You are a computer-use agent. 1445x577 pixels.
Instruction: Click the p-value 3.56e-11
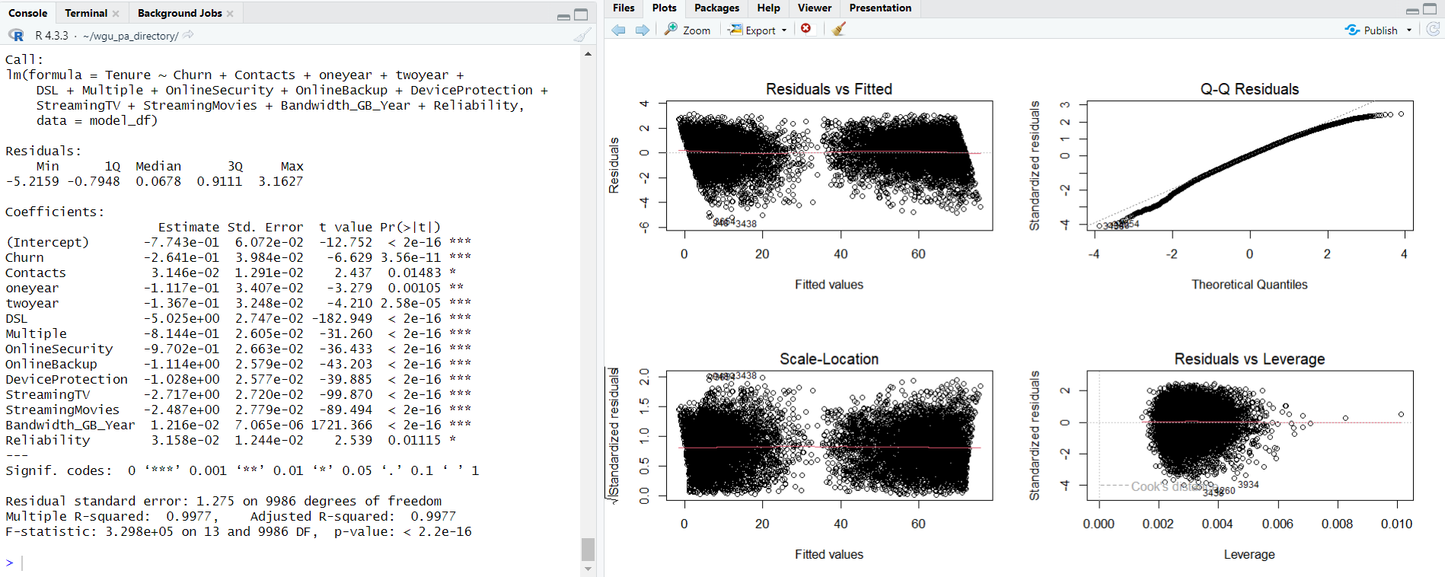click(x=411, y=257)
